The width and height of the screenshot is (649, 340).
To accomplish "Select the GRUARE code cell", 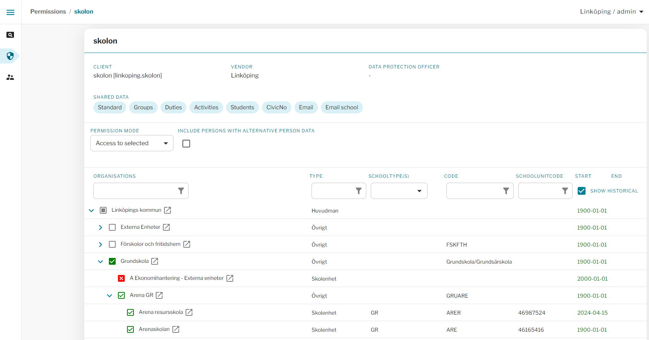I will 457,296.
